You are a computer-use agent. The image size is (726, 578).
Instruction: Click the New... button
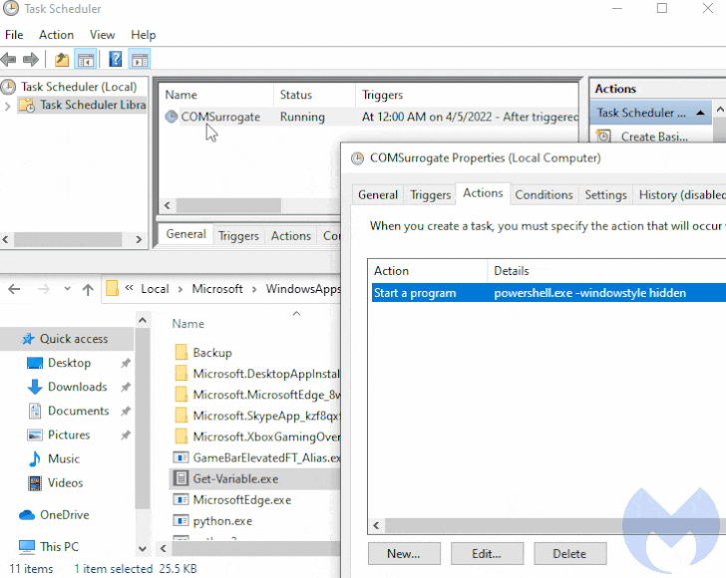tap(403, 553)
